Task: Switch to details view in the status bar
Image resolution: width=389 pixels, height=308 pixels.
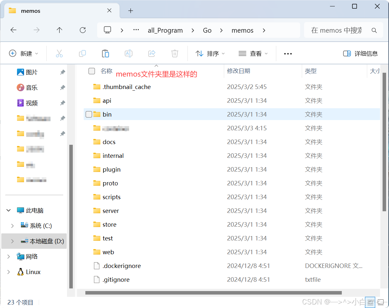Action: (x=370, y=302)
